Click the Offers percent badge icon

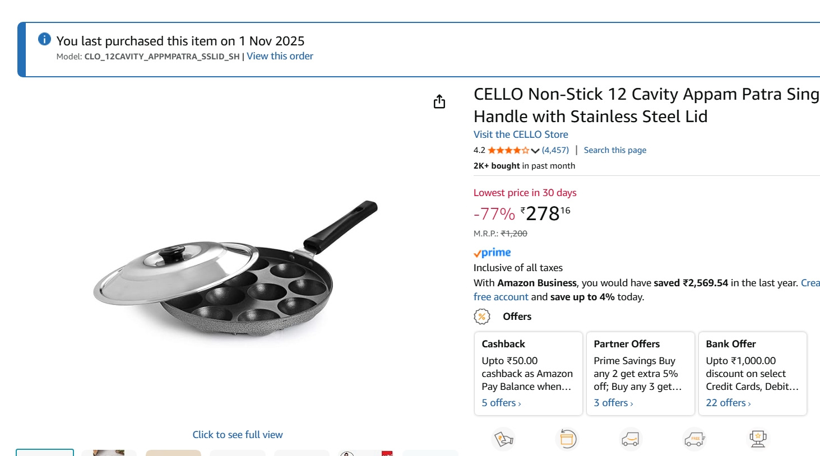point(481,316)
